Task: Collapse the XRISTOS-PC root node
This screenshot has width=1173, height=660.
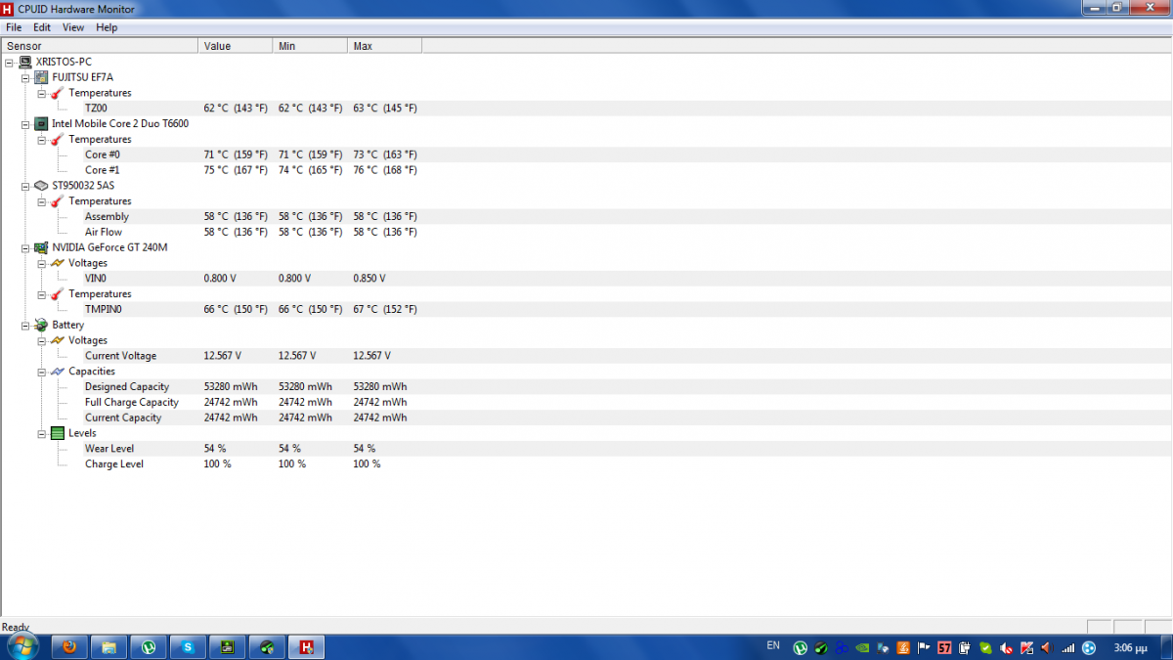Action: click(x=10, y=62)
